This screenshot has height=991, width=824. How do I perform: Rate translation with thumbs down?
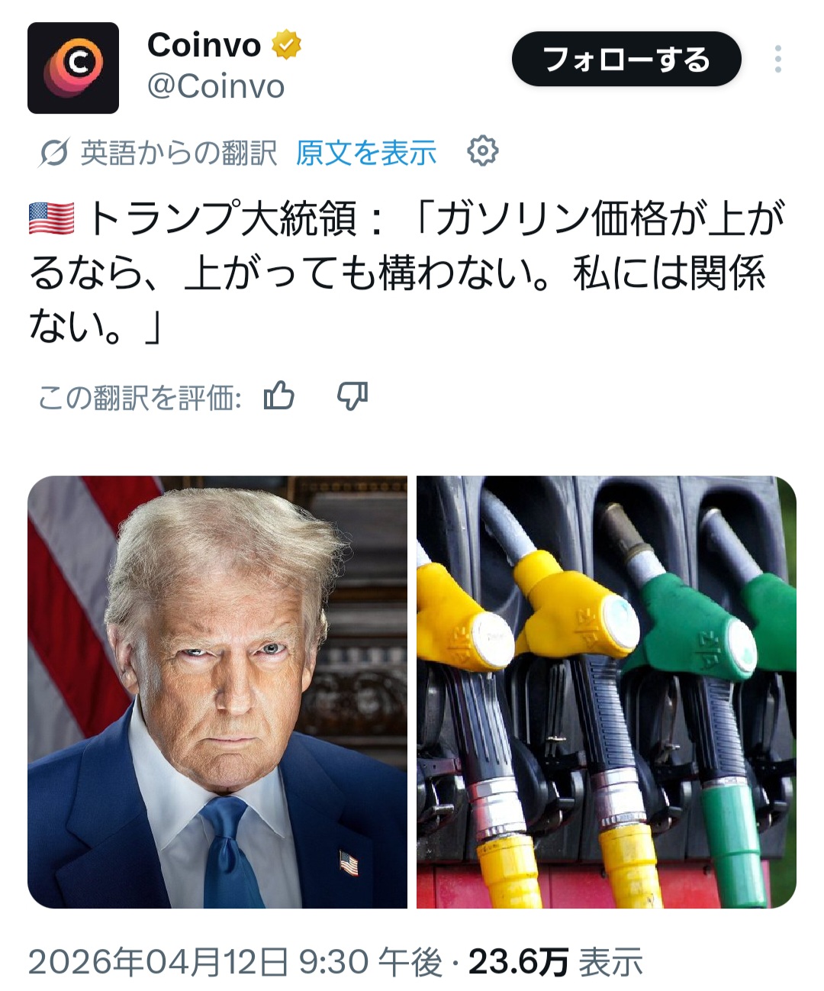click(x=352, y=396)
